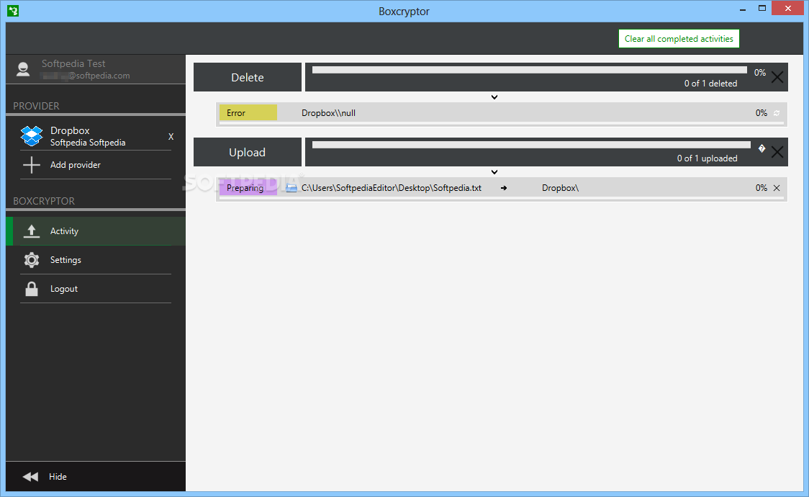The width and height of the screenshot is (809, 497).
Task: Select the Dropbox provider entry
Action: (x=96, y=135)
